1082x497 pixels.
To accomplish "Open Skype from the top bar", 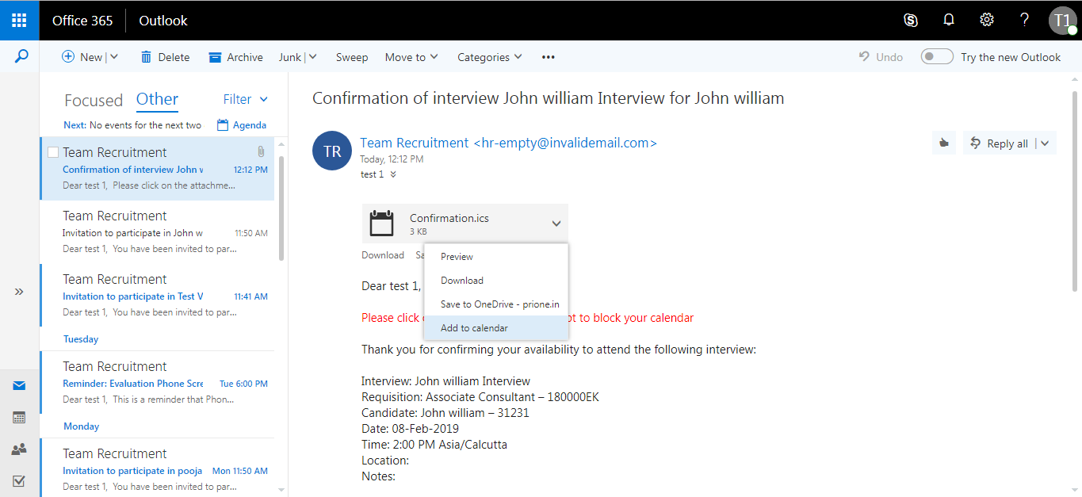I will (x=911, y=21).
